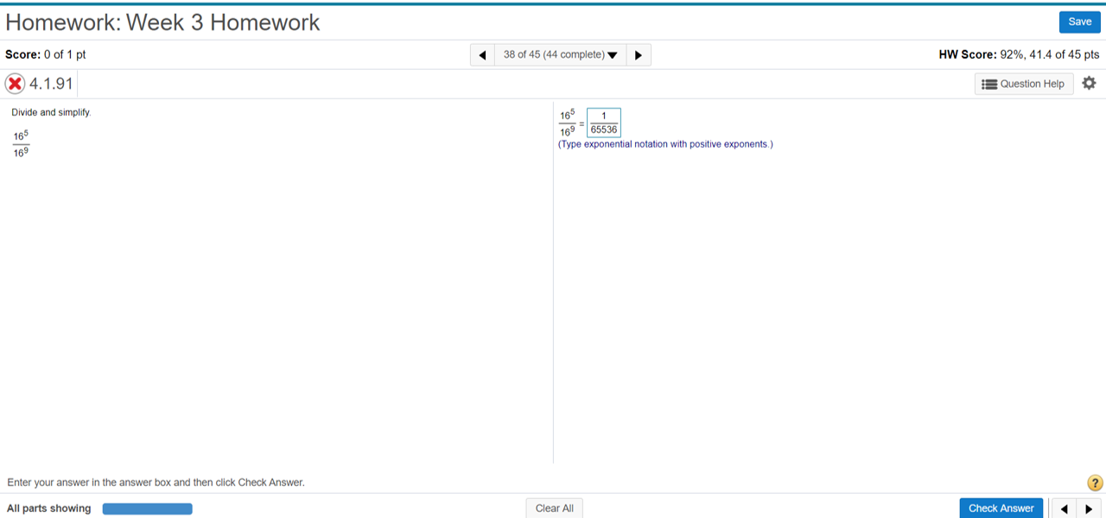1106x518 pixels.
Task: Click the Save button
Action: pyautogui.click(x=1079, y=22)
